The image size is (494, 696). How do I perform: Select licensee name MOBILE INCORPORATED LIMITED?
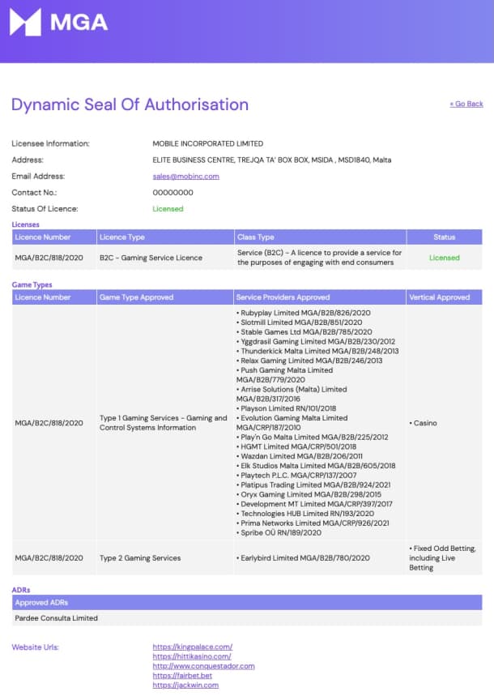(207, 143)
